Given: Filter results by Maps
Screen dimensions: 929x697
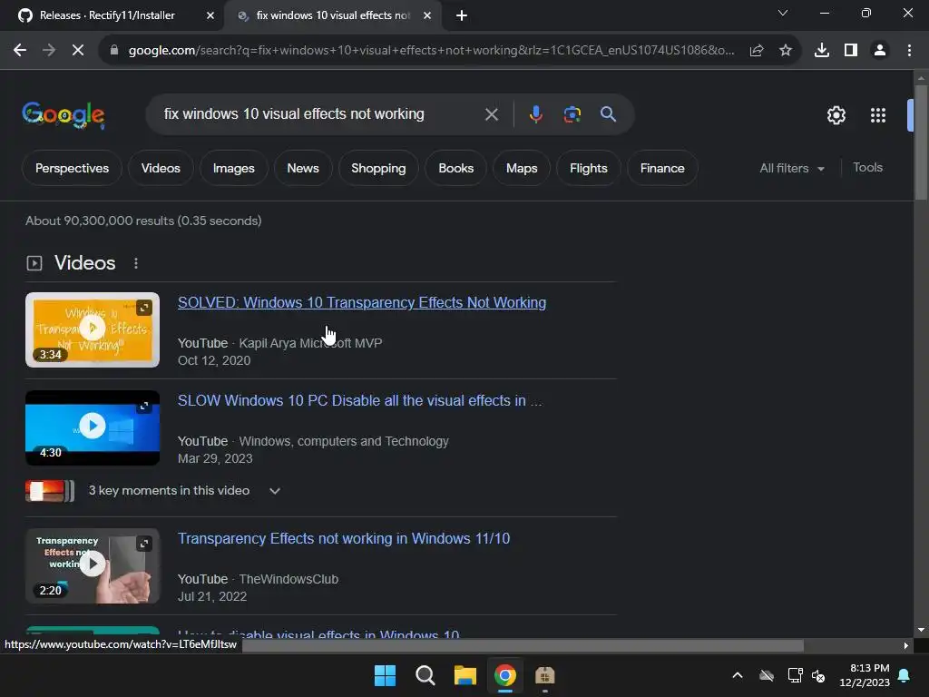Looking at the screenshot, I should 522,168.
